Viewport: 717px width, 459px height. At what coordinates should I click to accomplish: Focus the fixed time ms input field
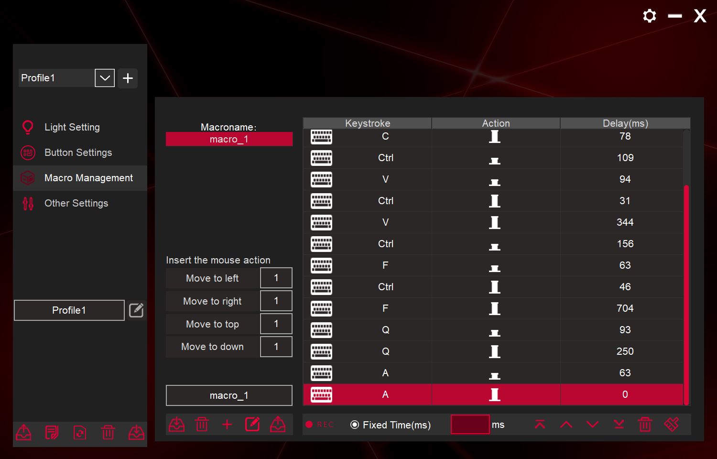coord(470,425)
